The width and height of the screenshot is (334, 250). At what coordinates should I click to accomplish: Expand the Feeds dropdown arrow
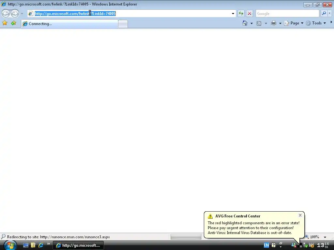[266, 23]
